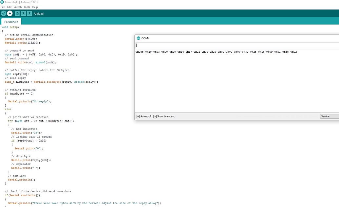Click the for loop byte cnt line
The height and width of the screenshot is (207, 339).
point(41,121)
